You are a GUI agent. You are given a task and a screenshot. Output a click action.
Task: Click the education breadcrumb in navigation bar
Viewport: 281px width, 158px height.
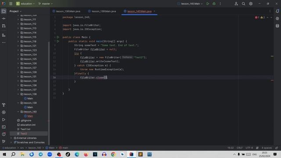(x=9, y=148)
